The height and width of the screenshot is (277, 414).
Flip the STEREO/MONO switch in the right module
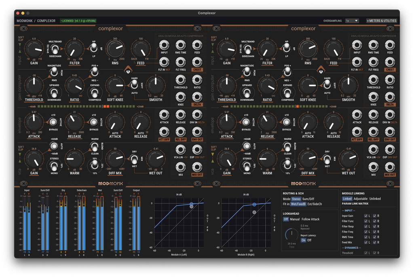coord(247,166)
